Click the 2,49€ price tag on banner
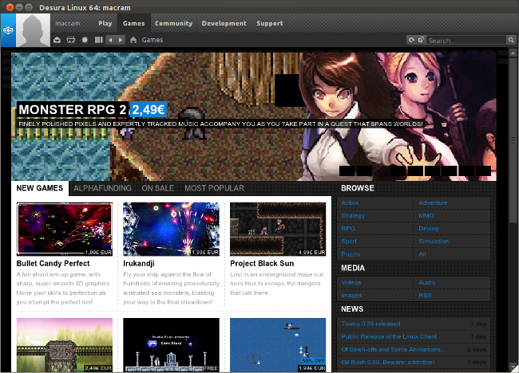 coord(149,110)
